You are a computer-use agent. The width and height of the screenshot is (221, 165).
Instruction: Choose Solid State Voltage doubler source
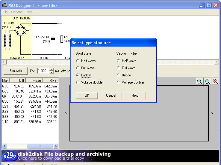point(78,82)
